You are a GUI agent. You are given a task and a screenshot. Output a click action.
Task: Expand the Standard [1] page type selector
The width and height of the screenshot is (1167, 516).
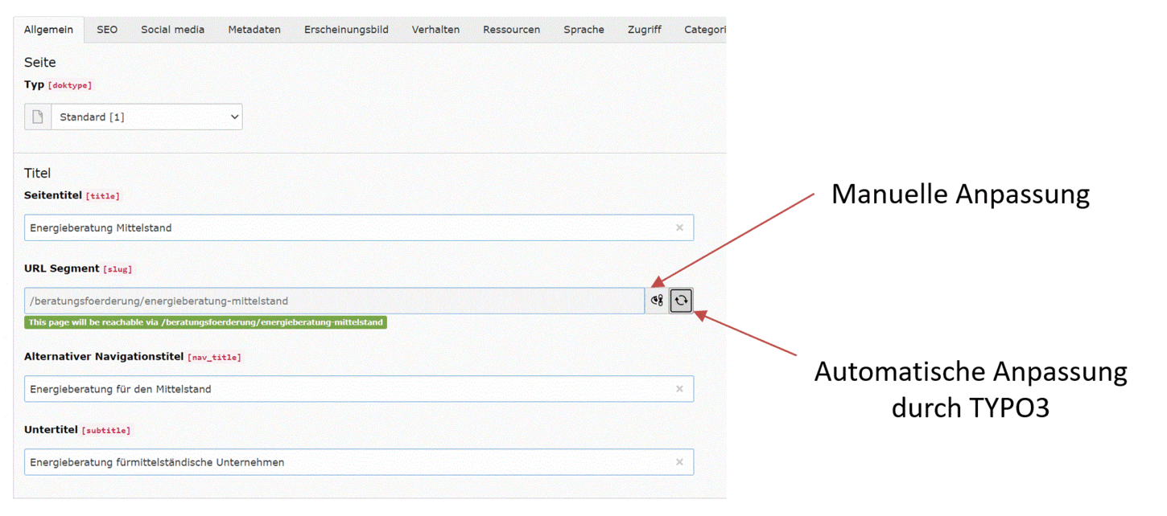click(x=146, y=117)
